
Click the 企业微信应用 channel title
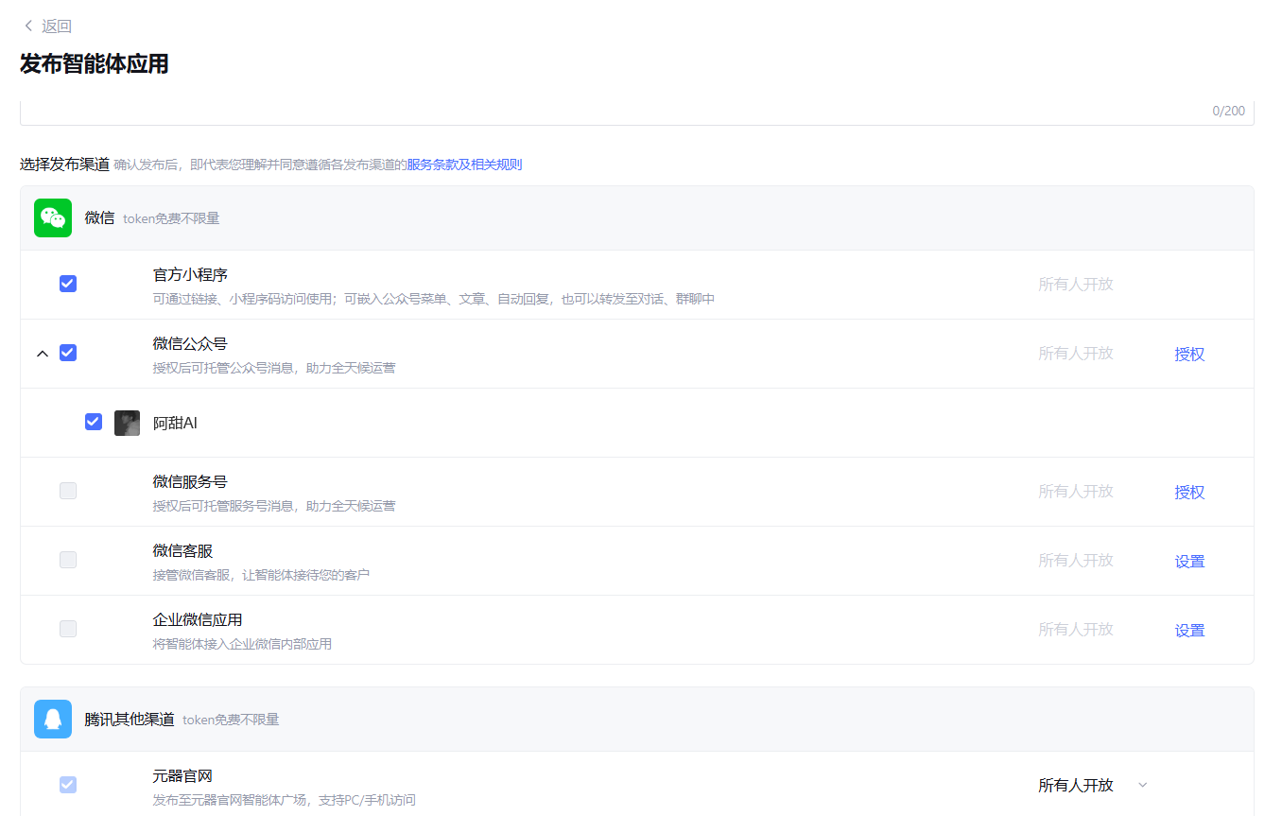pos(198,620)
